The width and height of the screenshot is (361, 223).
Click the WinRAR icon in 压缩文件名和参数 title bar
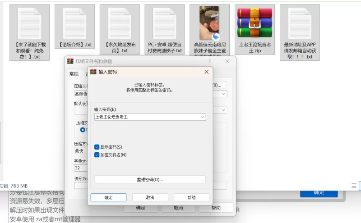pyautogui.click(x=70, y=61)
